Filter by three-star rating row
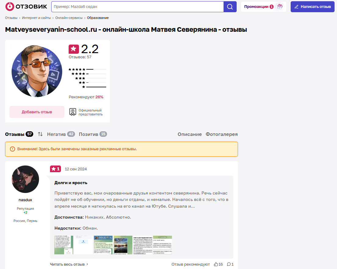This screenshot has height=269, width=337. (91, 78)
